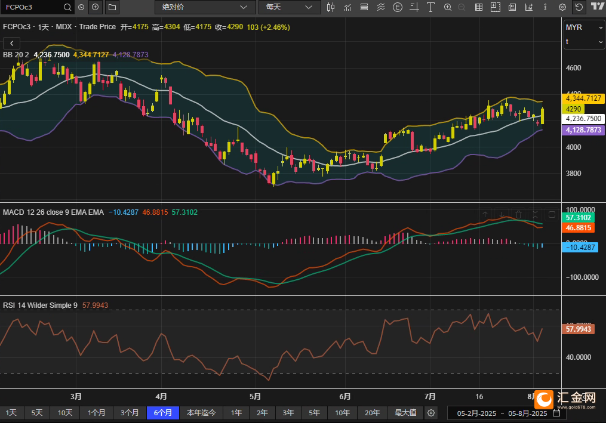The height and width of the screenshot is (423, 606).
Task: Open the calendar date picker icon
Action: pyautogui.click(x=556, y=413)
